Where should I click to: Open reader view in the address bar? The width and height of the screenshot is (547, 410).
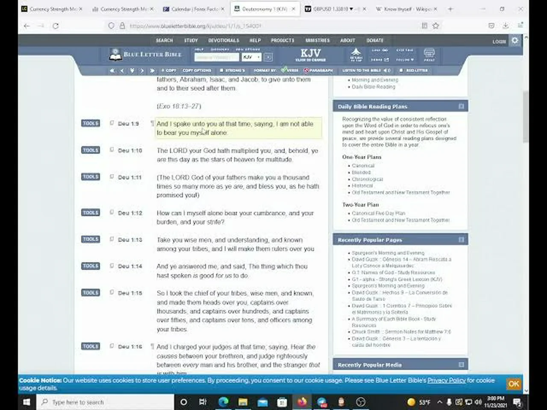[424, 26]
